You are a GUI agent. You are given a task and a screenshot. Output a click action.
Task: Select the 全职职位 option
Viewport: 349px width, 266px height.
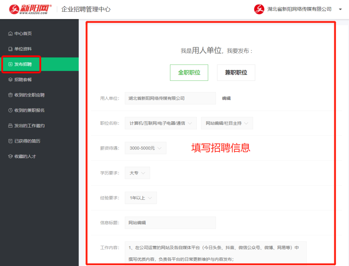pos(189,73)
